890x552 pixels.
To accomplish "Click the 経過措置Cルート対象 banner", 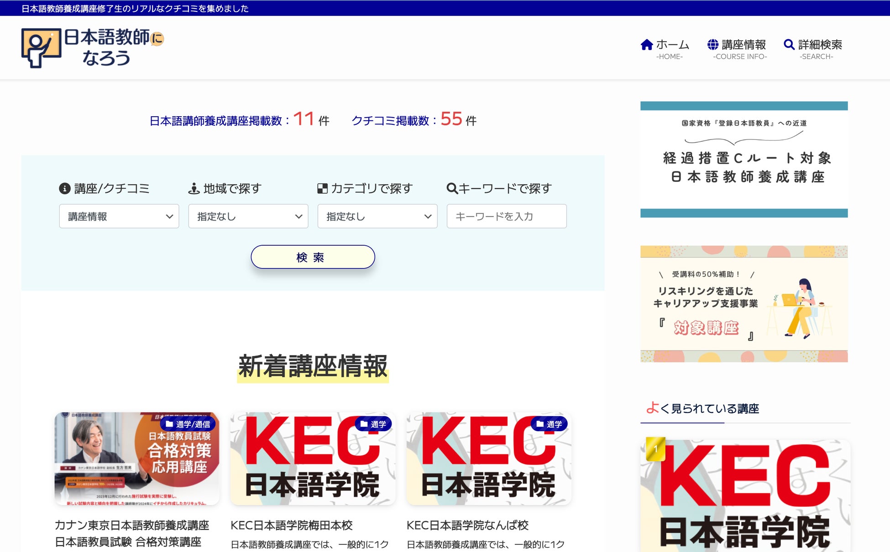I will (x=743, y=160).
